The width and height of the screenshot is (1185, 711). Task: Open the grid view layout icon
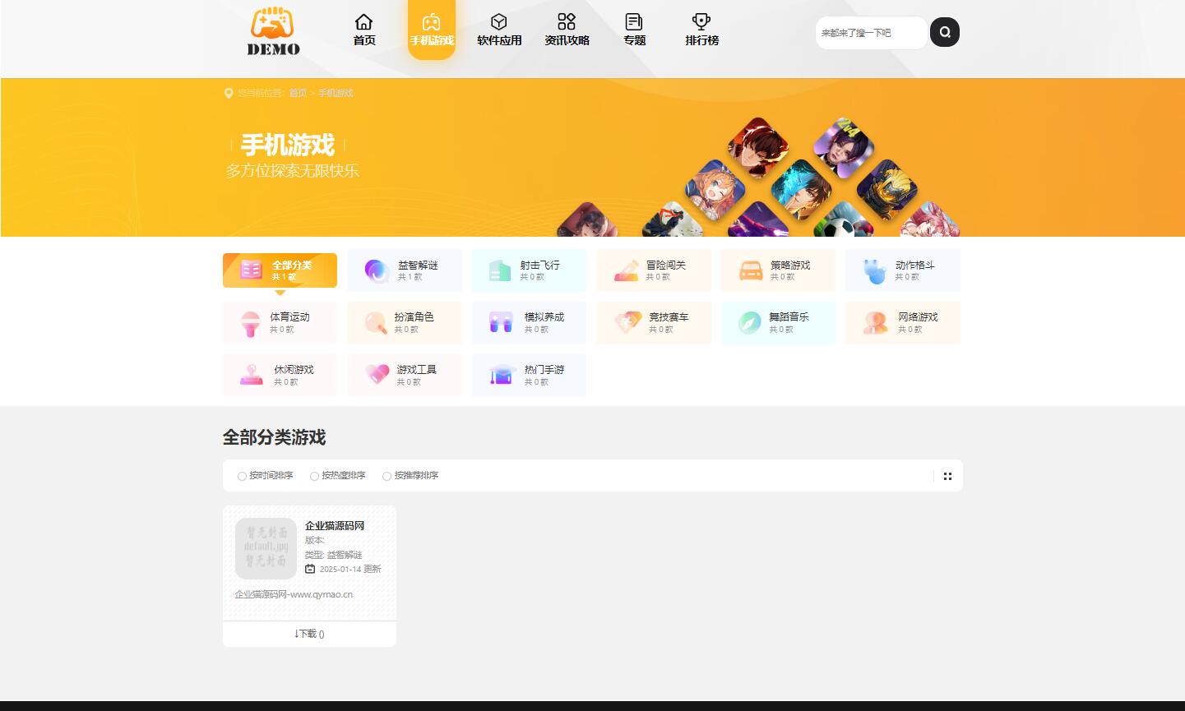(x=947, y=475)
